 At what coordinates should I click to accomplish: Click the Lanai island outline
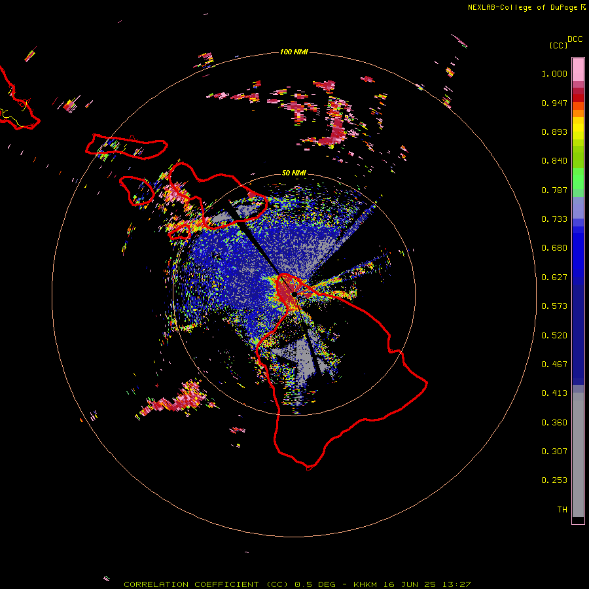point(137,191)
